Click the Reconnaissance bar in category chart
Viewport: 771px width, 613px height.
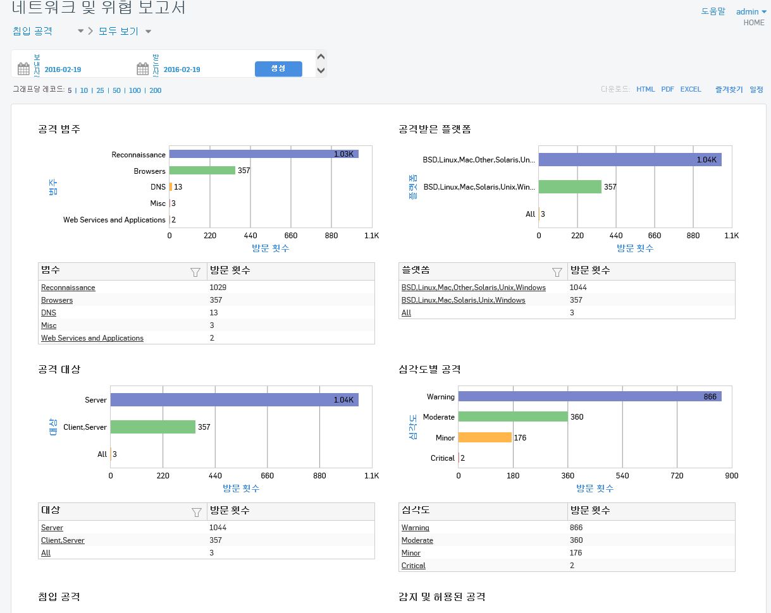[x=264, y=154]
